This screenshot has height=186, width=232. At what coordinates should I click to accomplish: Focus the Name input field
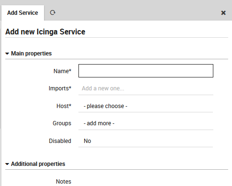[x=146, y=71]
